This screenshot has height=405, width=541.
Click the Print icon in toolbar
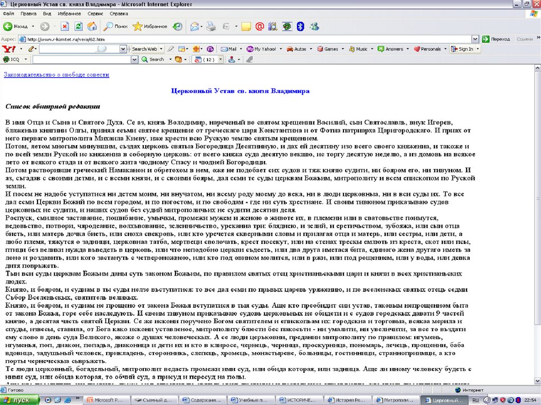[x=211, y=26]
